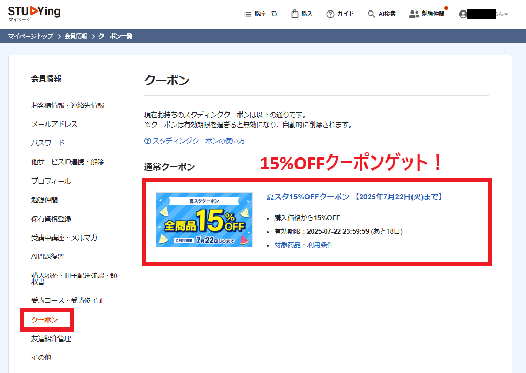526x373 pixels.
Task: Click the help icon beside スタディングクーポンの使い方
Action: click(147, 141)
